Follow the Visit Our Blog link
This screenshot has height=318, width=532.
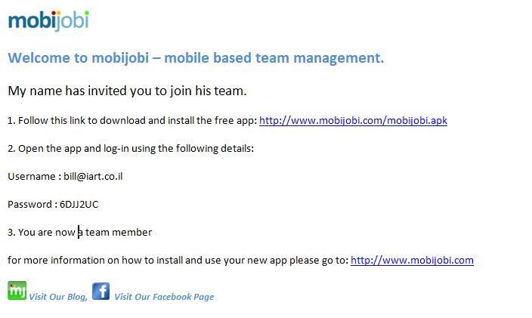tap(57, 297)
